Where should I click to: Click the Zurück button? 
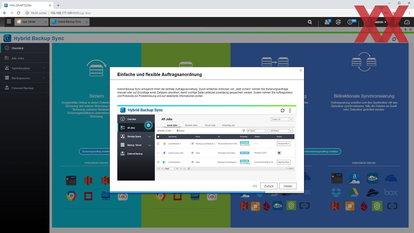coord(269,186)
